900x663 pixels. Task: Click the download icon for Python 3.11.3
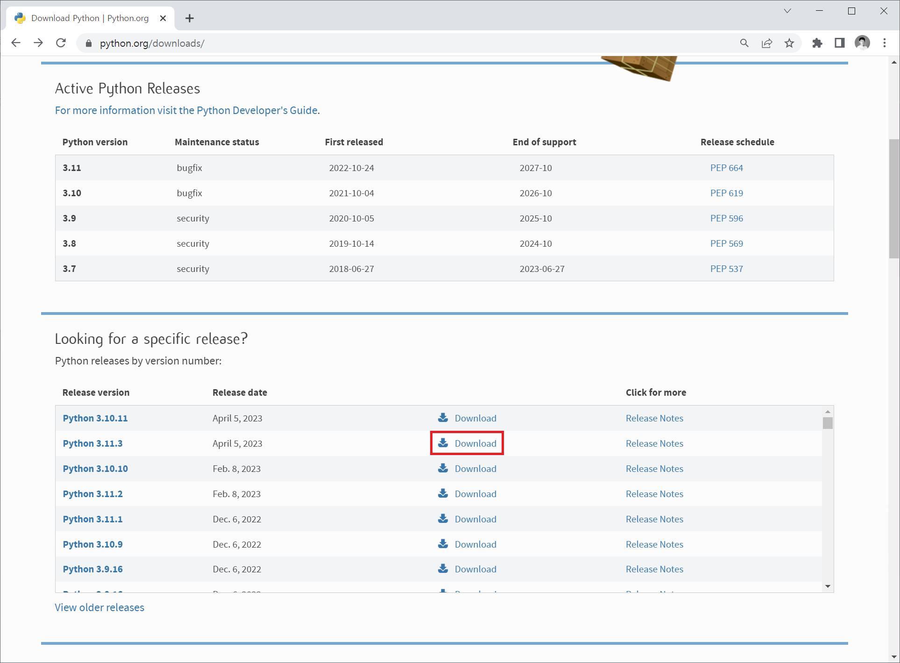click(x=443, y=442)
